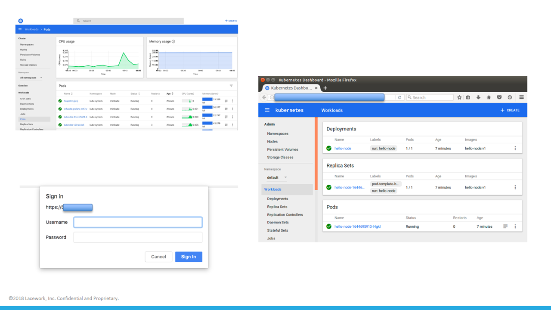Click the Firefox Search box

click(430, 97)
